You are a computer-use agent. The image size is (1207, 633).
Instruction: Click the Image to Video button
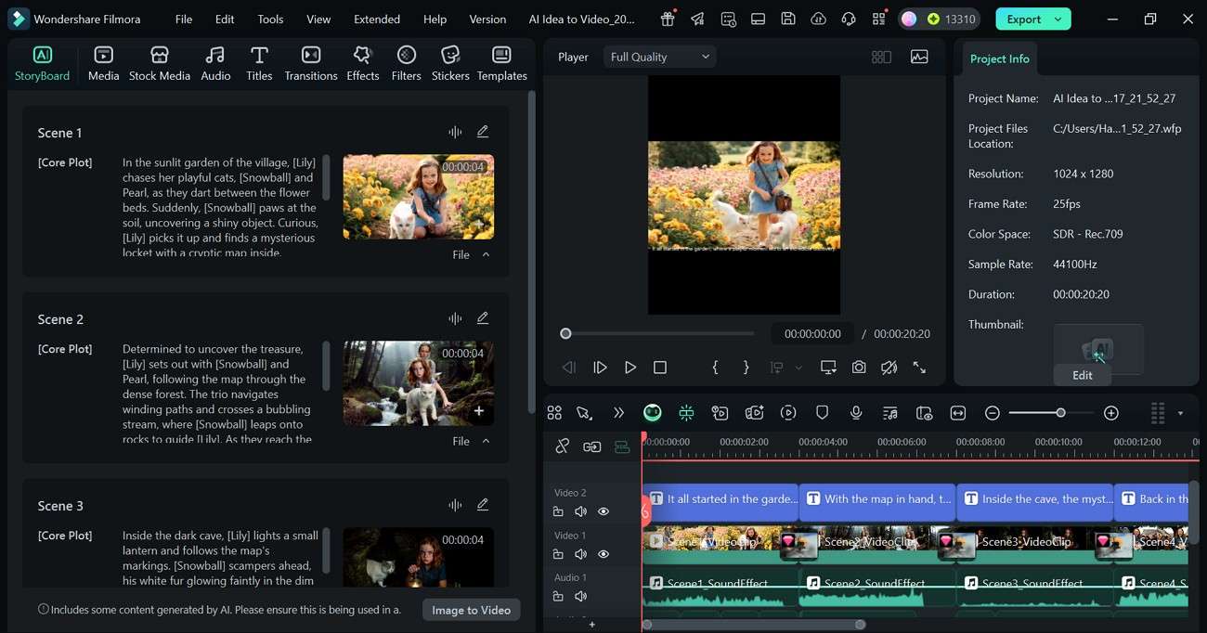click(x=471, y=610)
